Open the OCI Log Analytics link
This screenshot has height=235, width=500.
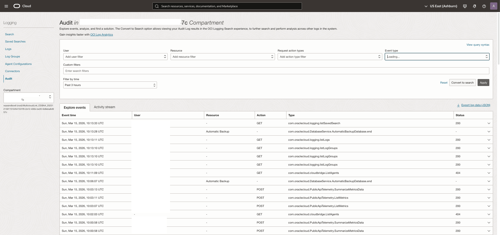point(102,35)
